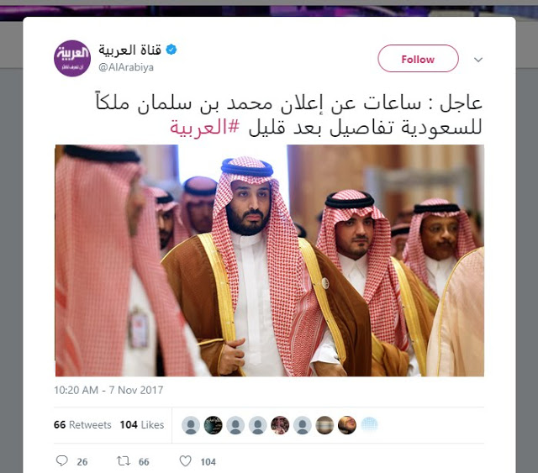
Task: Click the heart like icon
Action: point(185,460)
